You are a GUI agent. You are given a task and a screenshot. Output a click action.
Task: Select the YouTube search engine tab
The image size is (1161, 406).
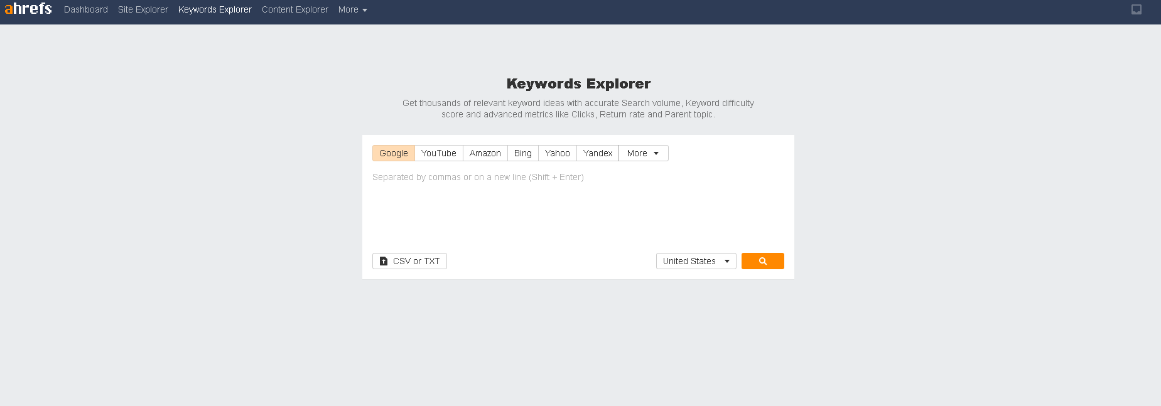click(439, 153)
